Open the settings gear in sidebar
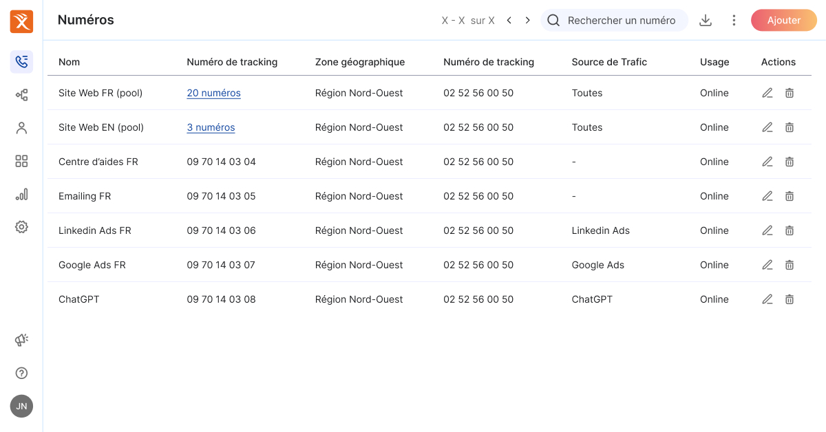 21,227
